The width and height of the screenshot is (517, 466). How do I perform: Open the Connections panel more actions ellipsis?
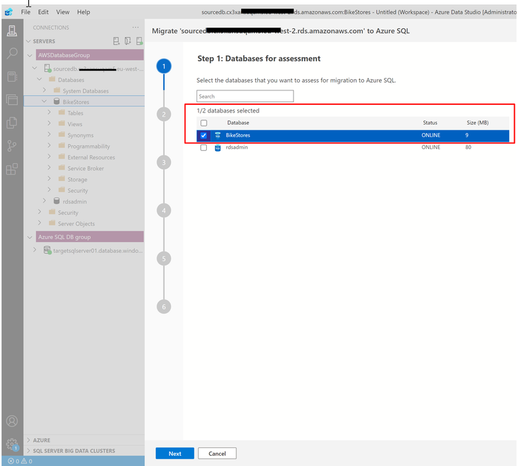pos(136,28)
